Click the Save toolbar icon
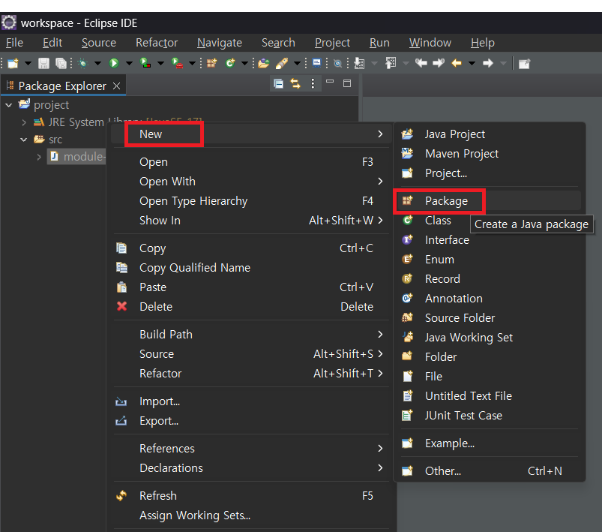The width and height of the screenshot is (602, 532). click(x=43, y=63)
